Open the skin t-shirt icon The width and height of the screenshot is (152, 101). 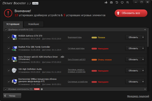[x=122, y=2]
